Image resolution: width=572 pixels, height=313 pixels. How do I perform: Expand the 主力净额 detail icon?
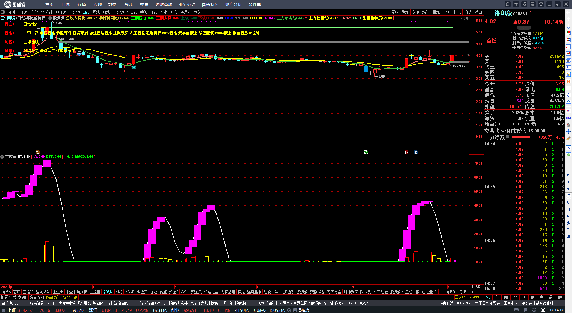coord(508,137)
